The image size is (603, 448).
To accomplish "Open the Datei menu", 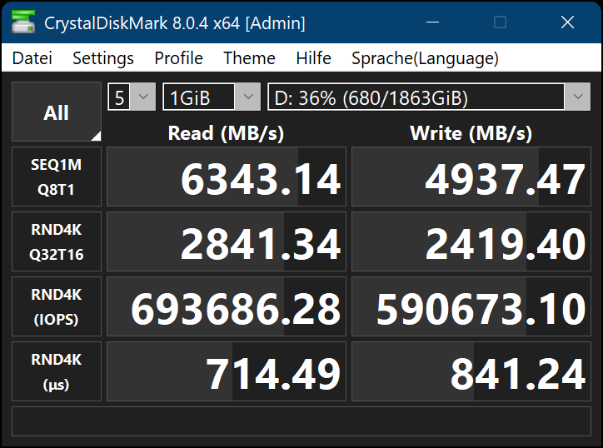I will coord(32,58).
